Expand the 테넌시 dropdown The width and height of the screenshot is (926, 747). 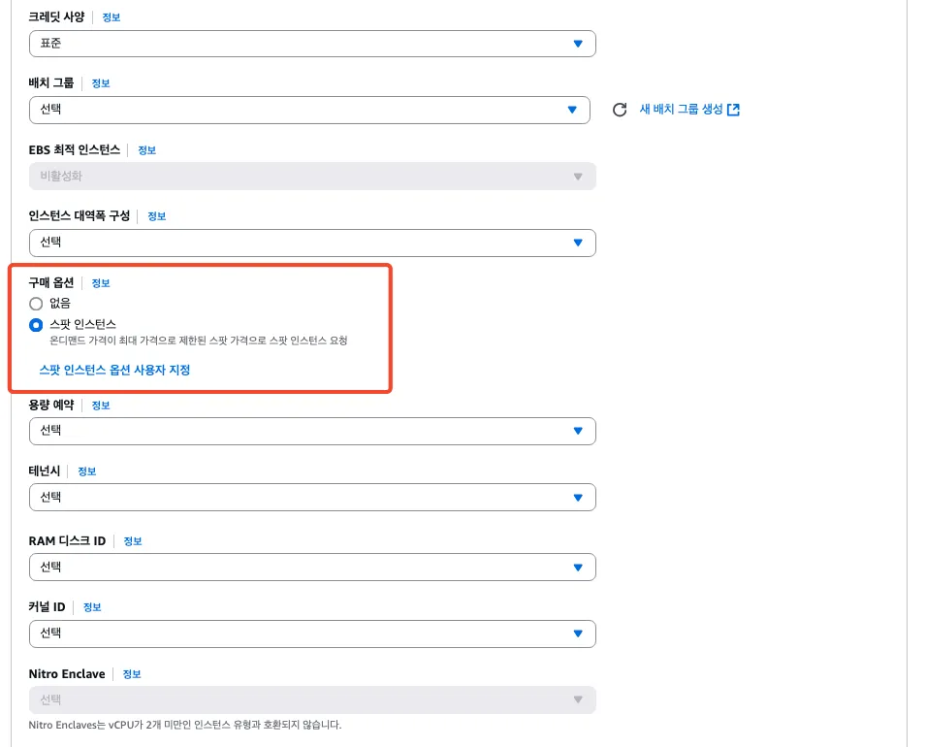312,498
